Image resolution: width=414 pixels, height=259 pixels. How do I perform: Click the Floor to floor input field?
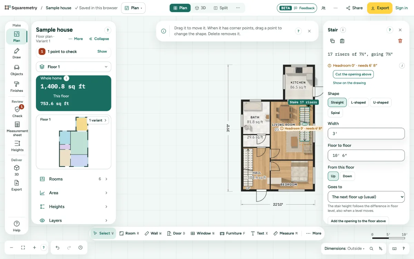[366, 155]
